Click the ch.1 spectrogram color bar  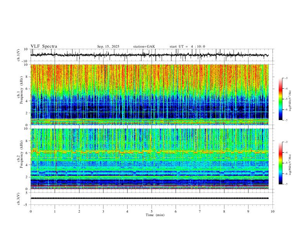click(x=281, y=99)
